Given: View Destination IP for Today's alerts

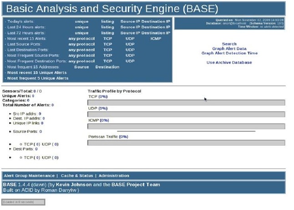Looking at the screenshot, I should coord(156,21).
